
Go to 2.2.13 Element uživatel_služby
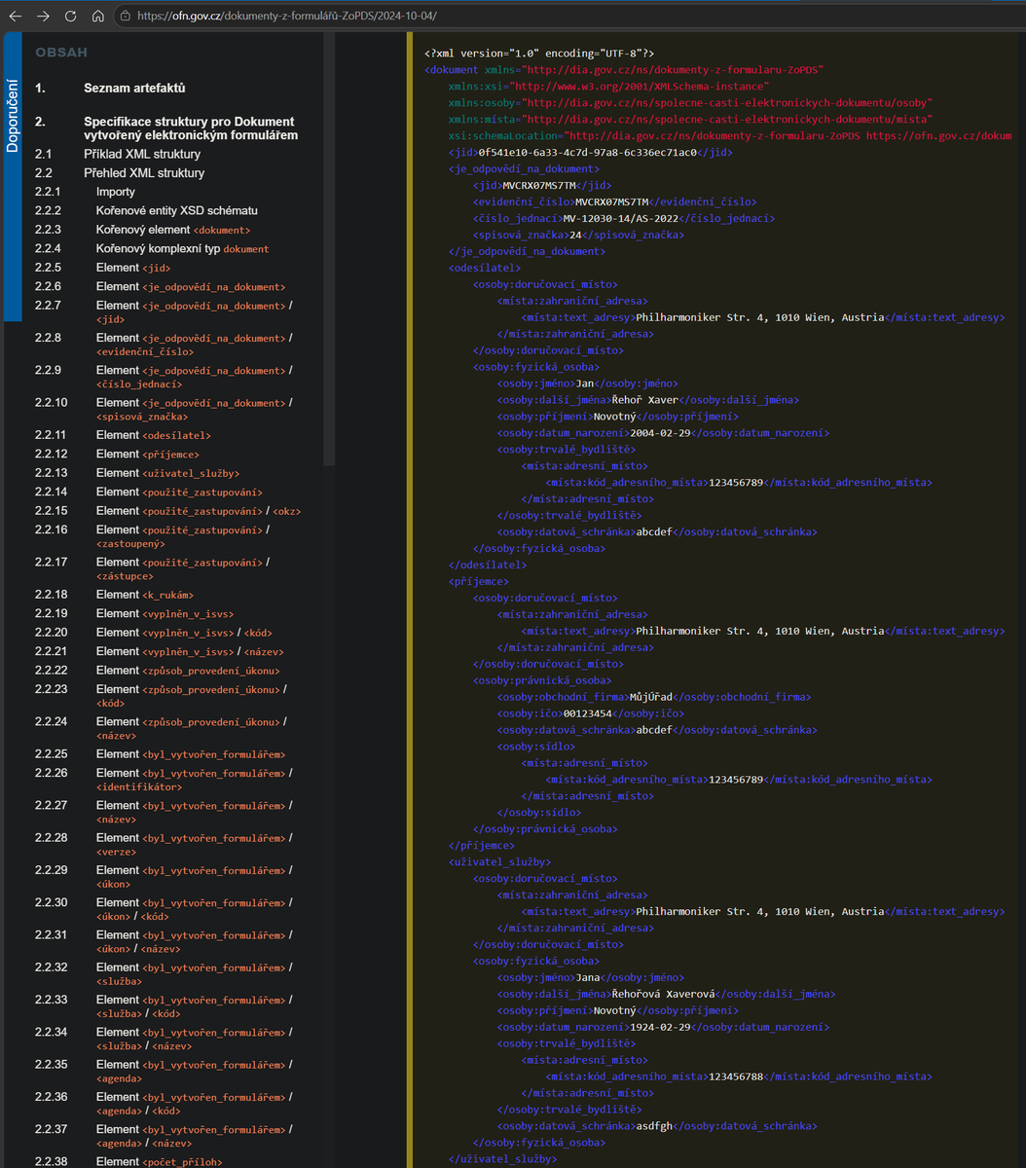[x=167, y=473]
